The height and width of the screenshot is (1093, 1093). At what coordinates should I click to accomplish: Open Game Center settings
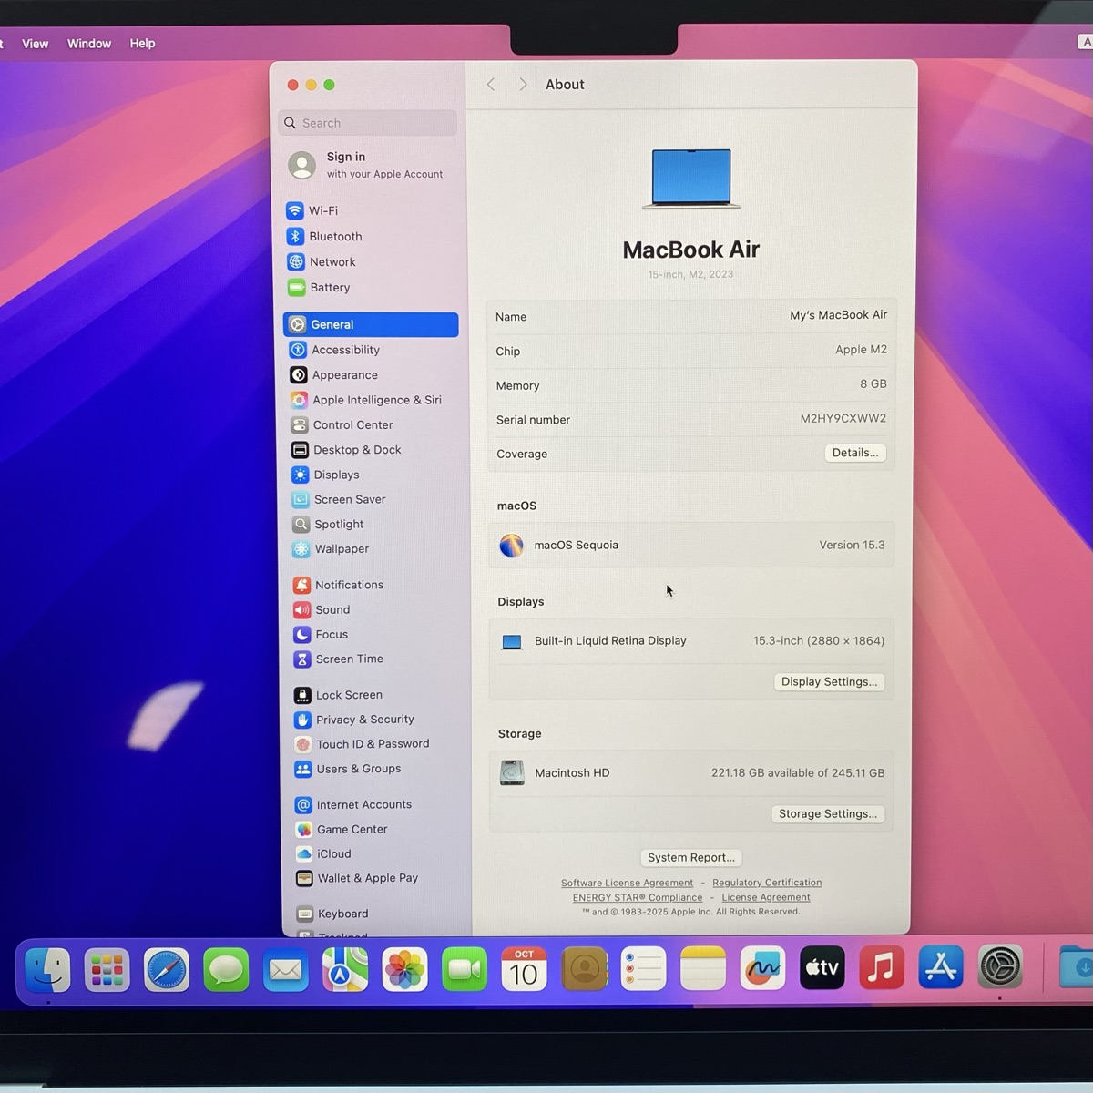coord(342,829)
